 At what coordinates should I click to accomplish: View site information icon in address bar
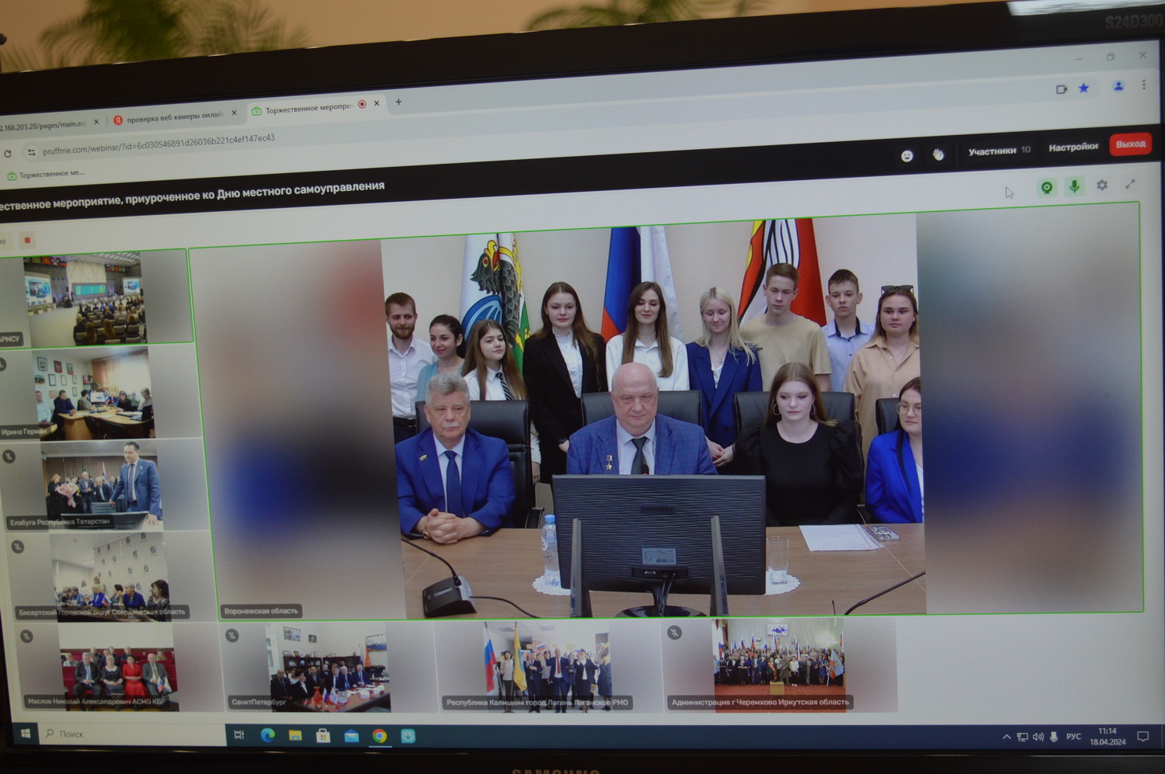(31, 152)
